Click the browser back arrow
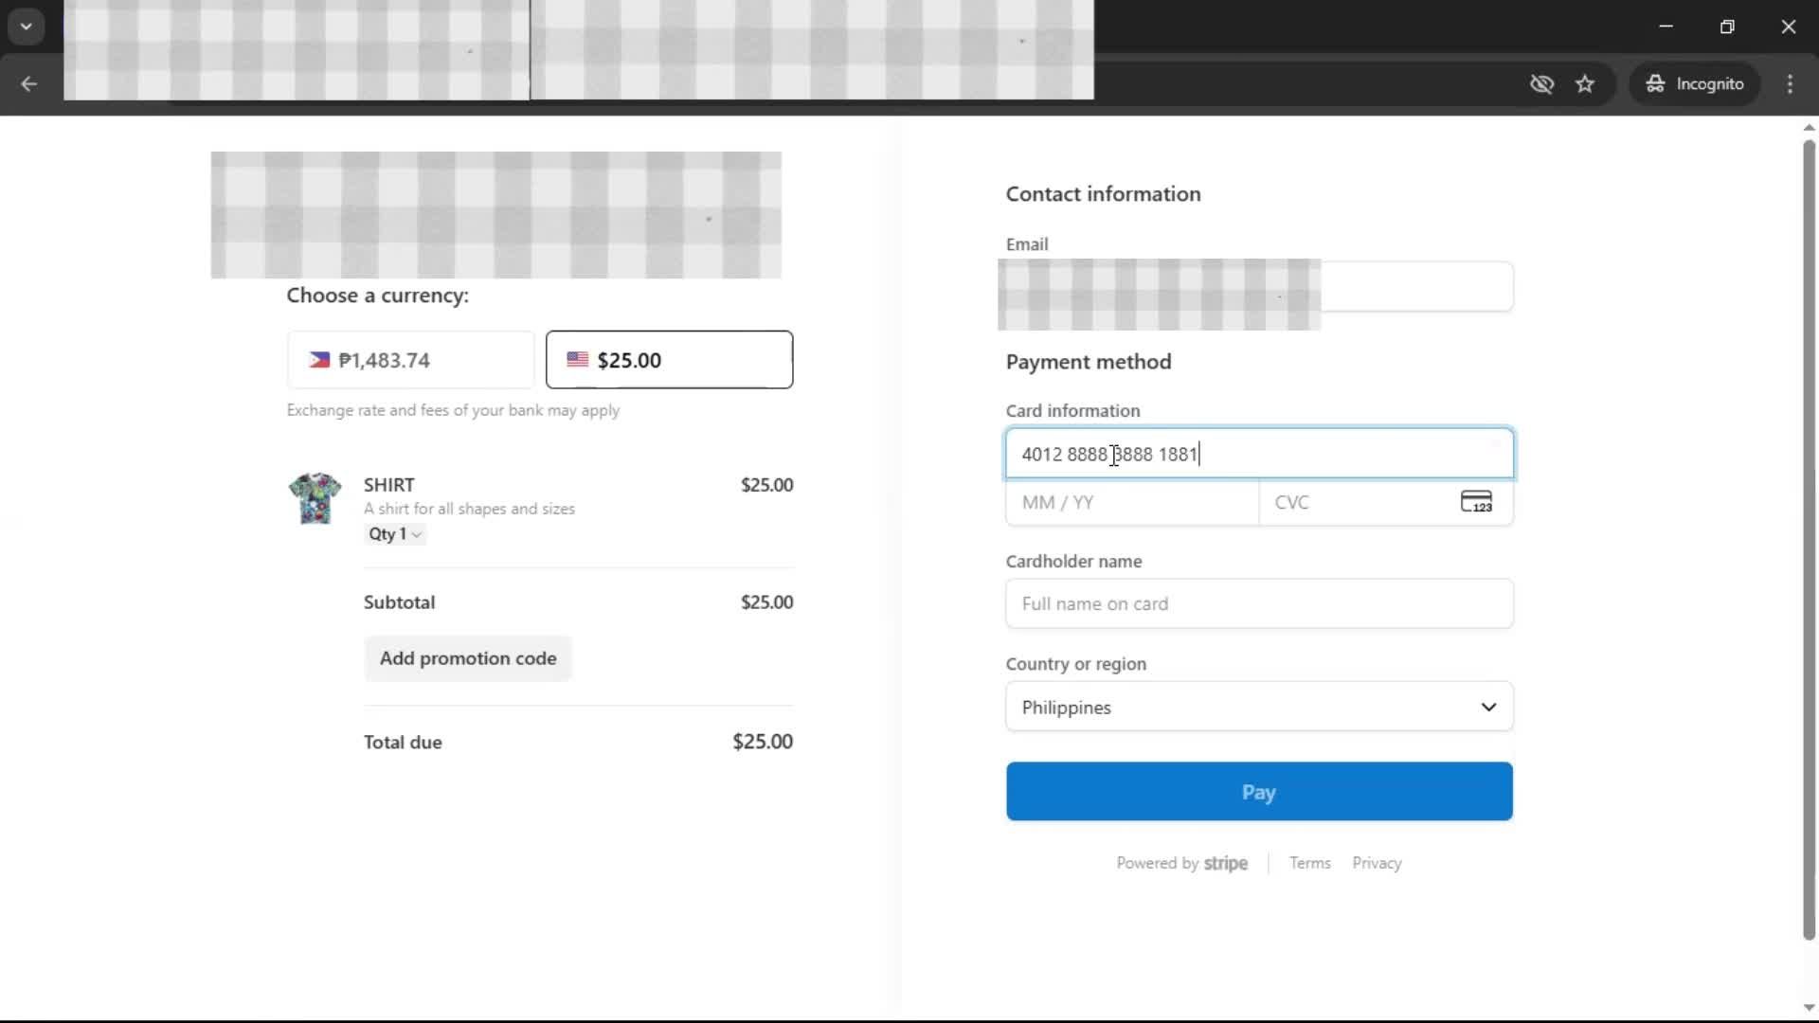 point(28,83)
